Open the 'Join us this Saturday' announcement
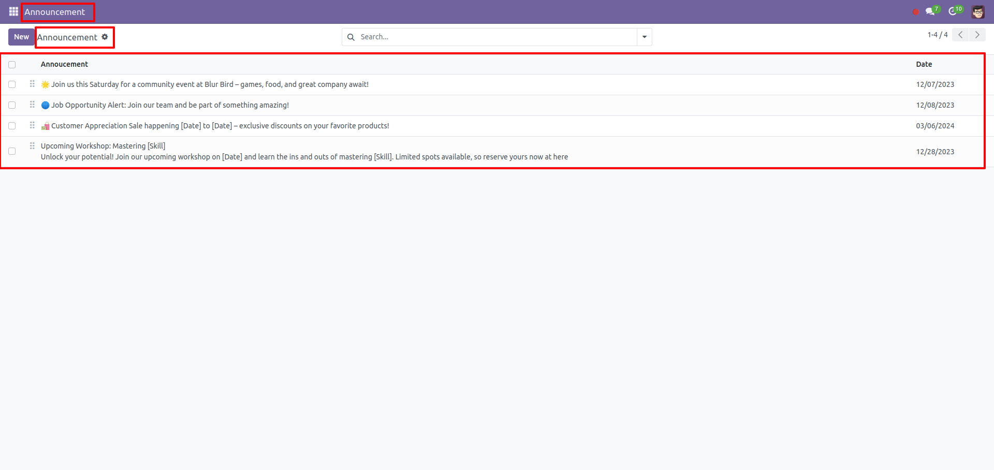The image size is (994, 470). coord(205,84)
